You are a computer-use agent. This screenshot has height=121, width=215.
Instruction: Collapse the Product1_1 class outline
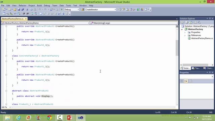[x=6, y=104]
